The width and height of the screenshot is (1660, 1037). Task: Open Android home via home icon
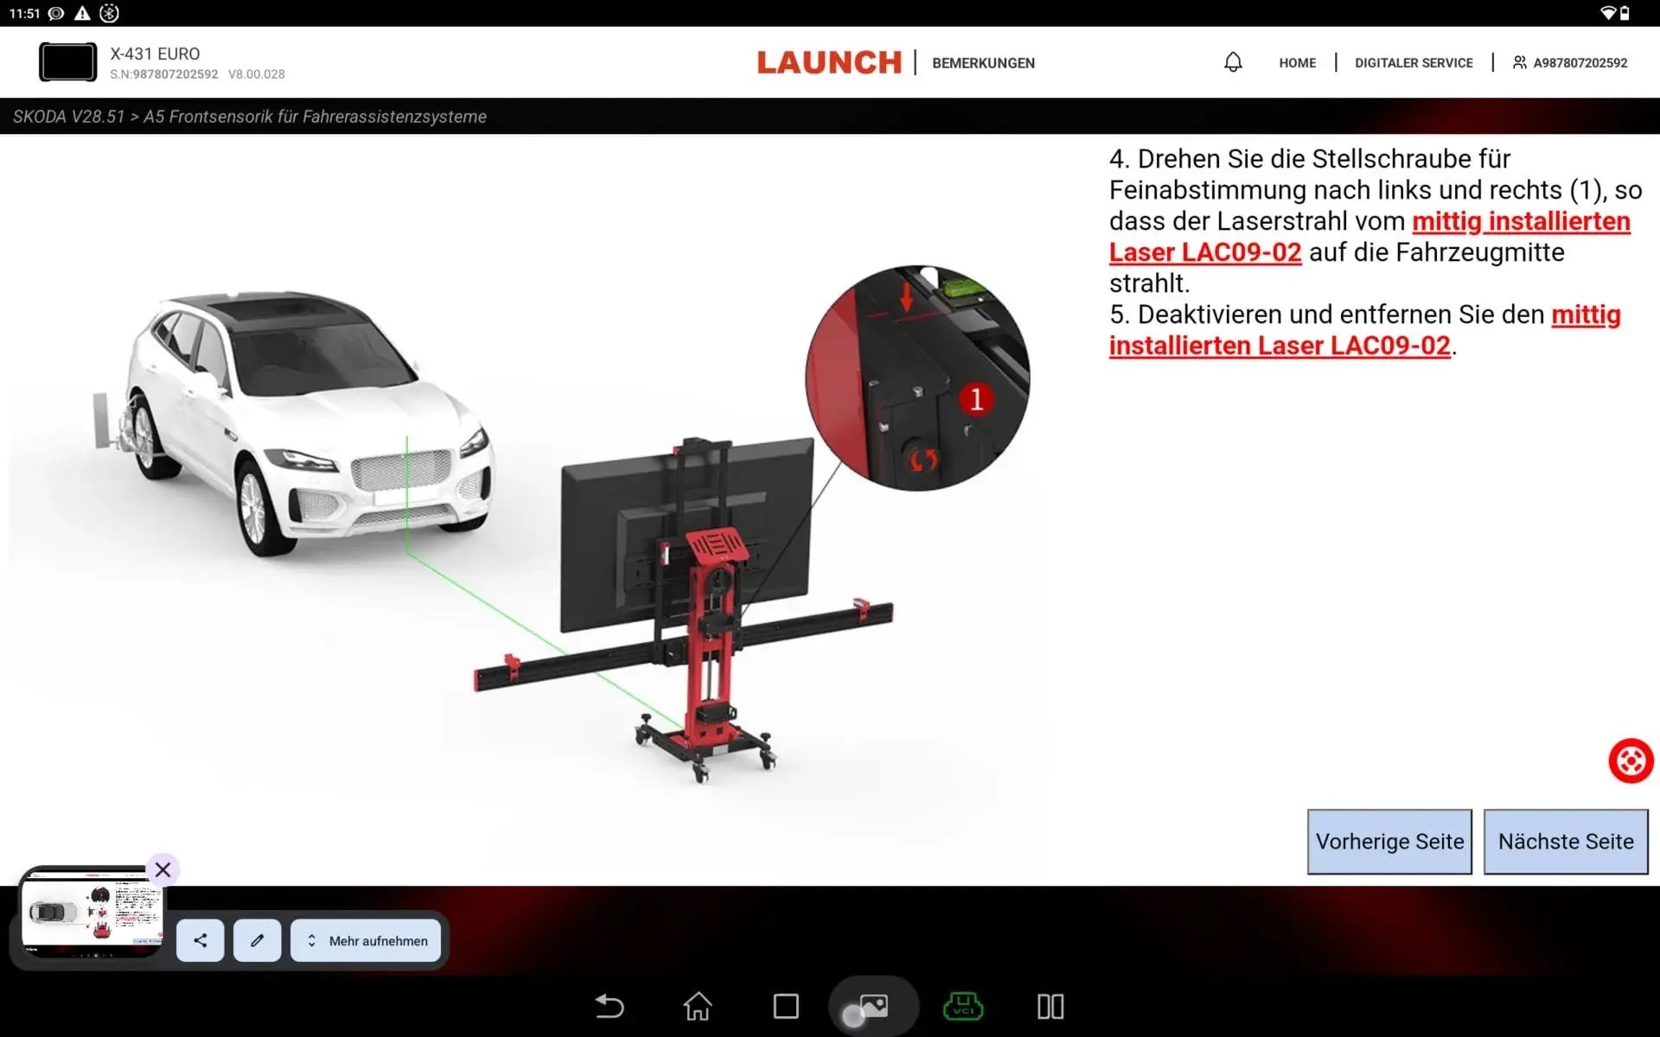point(698,1006)
